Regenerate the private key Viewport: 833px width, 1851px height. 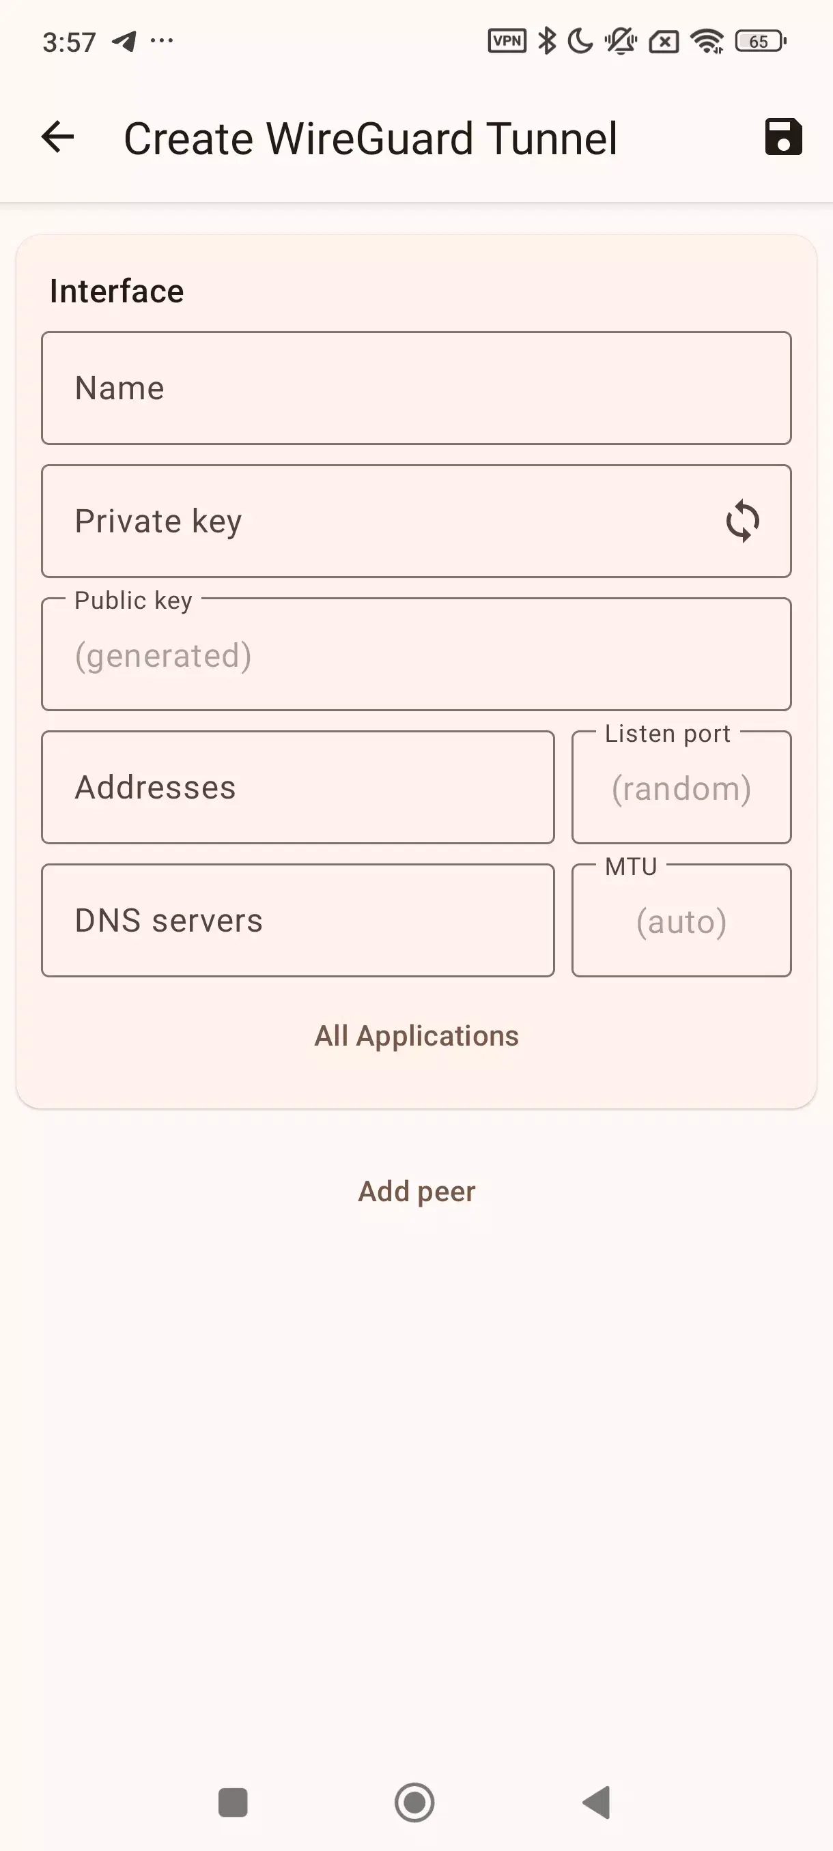coord(741,521)
